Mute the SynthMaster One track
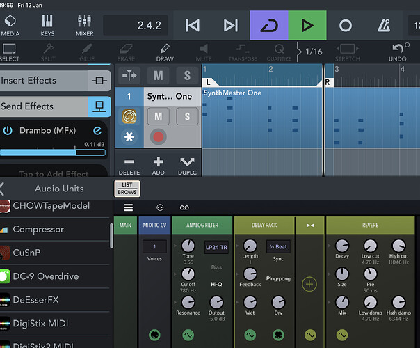This screenshot has width=420, height=348. point(159,116)
